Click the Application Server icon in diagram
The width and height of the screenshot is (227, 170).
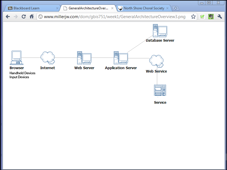point(121,58)
